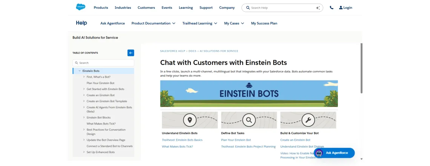Open Create an Einstein Bot content link
The width and height of the screenshot is (430, 166).
(x=295, y=140)
